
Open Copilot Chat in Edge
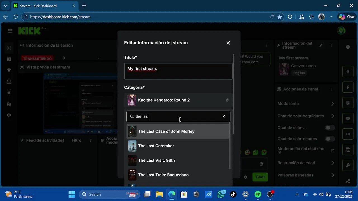[347, 17]
